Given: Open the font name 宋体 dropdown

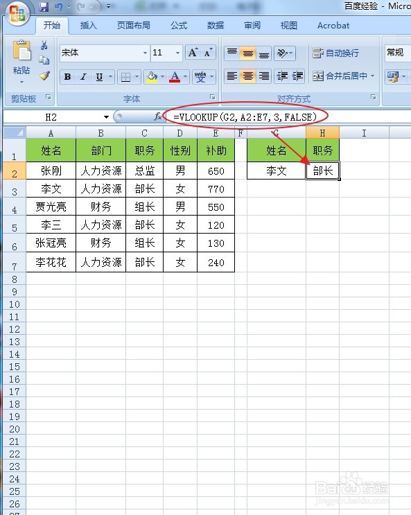Looking at the screenshot, I should point(145,53).
